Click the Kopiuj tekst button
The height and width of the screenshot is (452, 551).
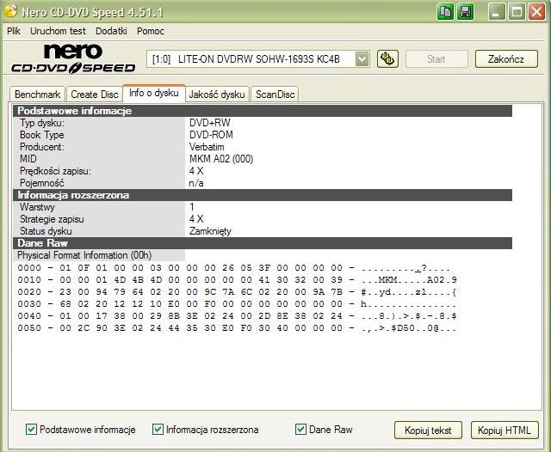[428, 430]
